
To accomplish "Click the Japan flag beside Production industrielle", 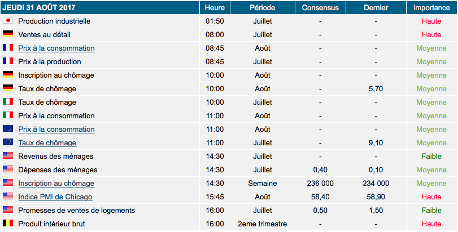I will pyautogui.click(x=8, y=20).
